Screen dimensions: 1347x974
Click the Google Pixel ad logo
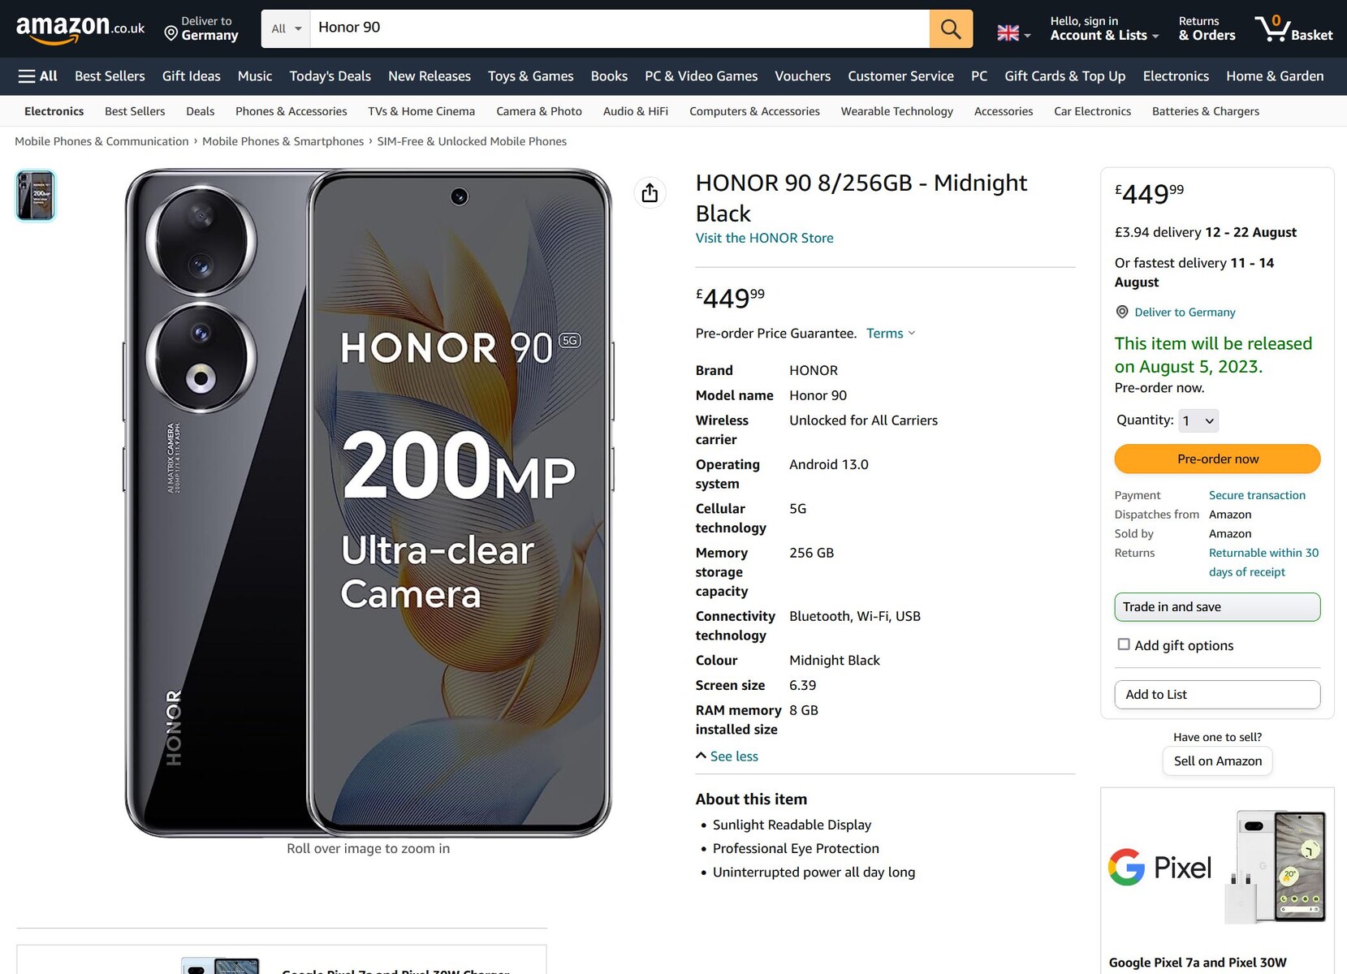1159,868
